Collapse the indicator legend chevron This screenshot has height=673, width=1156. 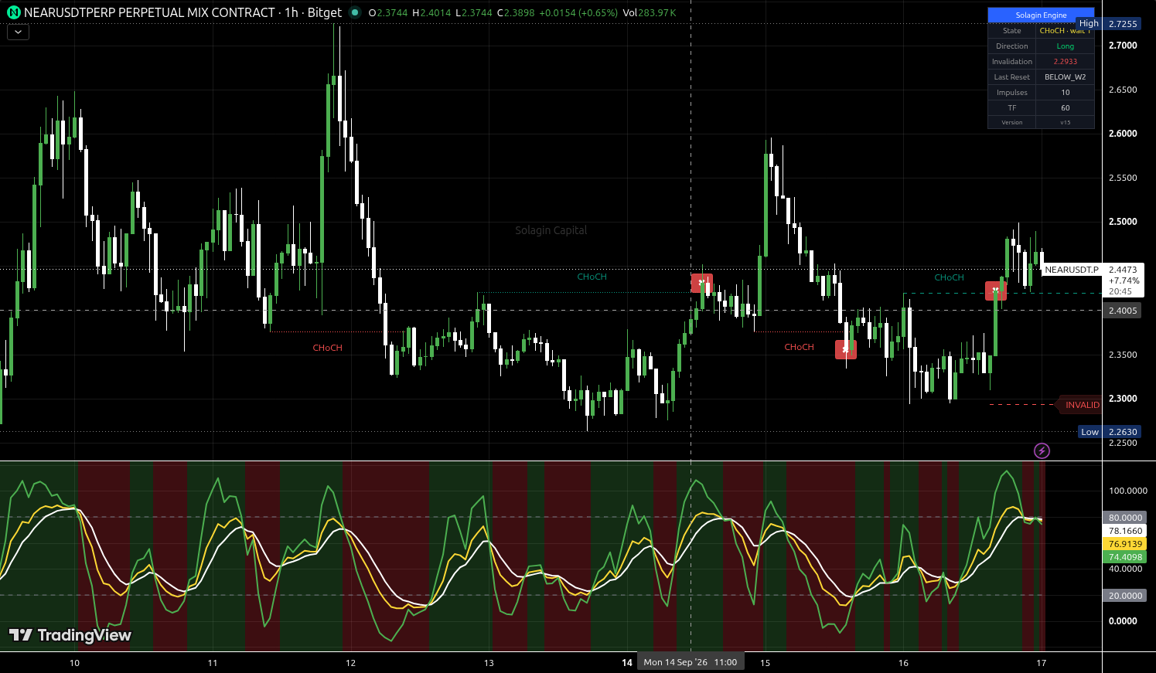click(x=18, y=32)
